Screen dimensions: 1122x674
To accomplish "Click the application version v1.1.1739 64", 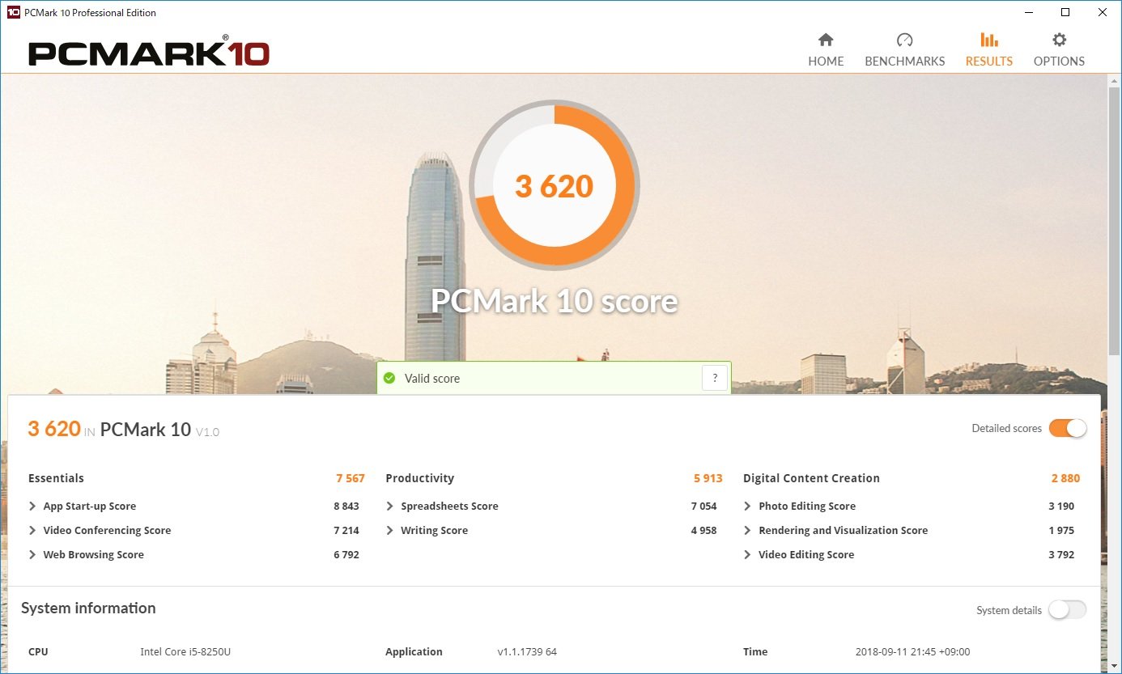I will (x=527, y=652).
